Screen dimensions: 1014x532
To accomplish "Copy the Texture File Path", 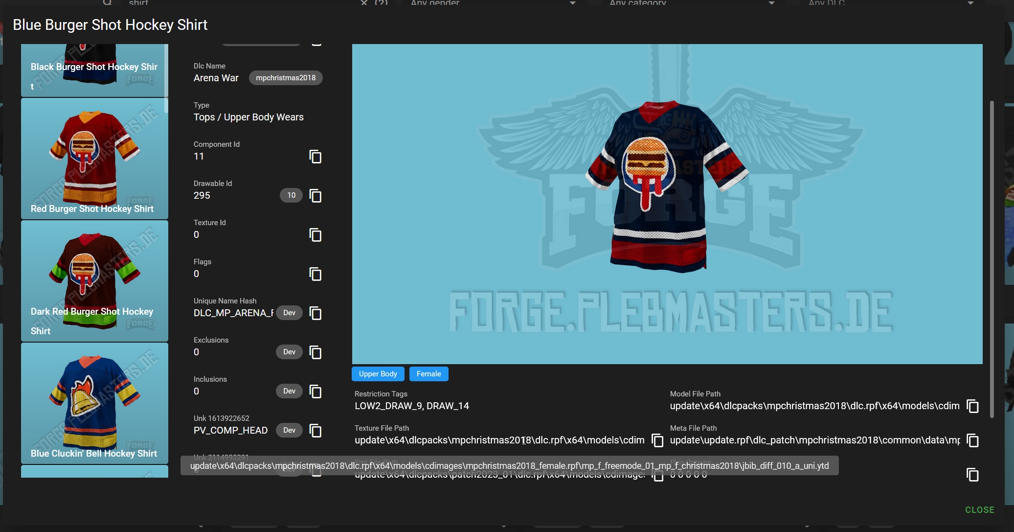I will click(657, 440).
